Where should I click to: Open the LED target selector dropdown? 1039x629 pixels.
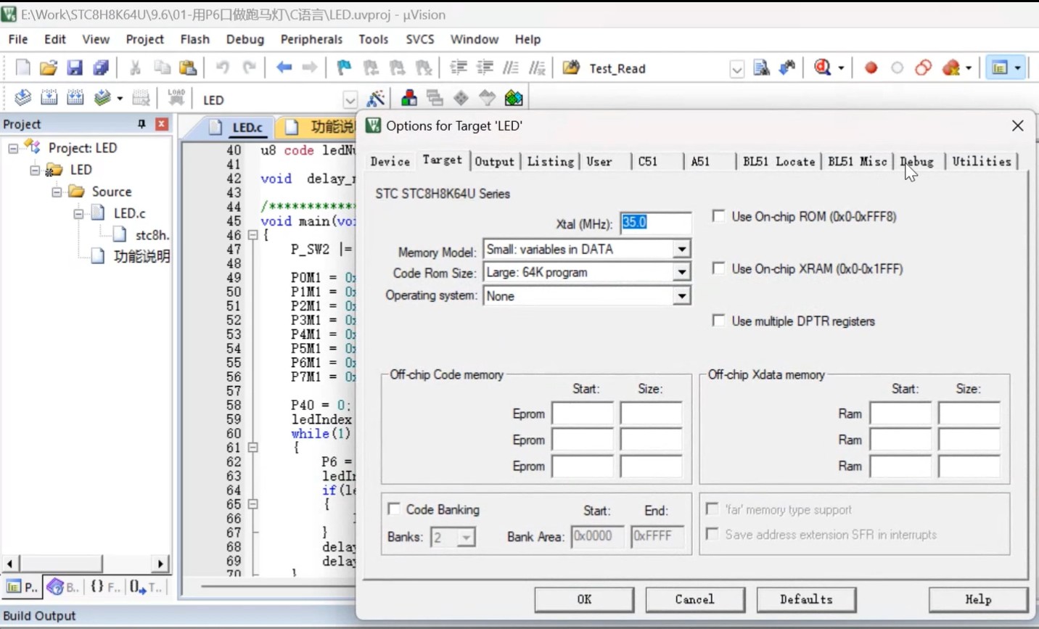pyautogui.click(x=350, y=99)
